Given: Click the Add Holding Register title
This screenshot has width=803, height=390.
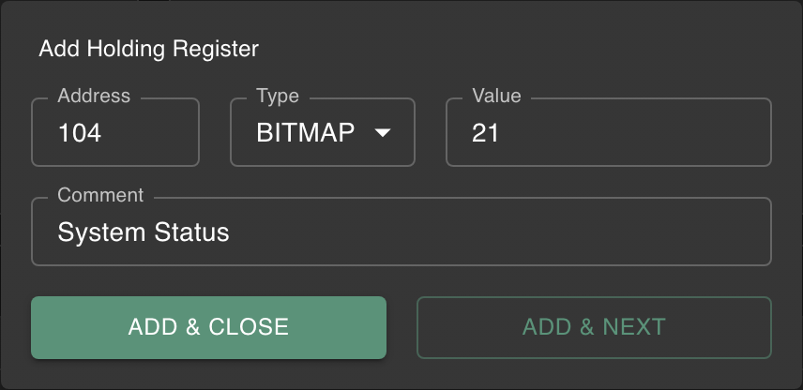Looking at the screenshot, I should [x=148, y=48].
